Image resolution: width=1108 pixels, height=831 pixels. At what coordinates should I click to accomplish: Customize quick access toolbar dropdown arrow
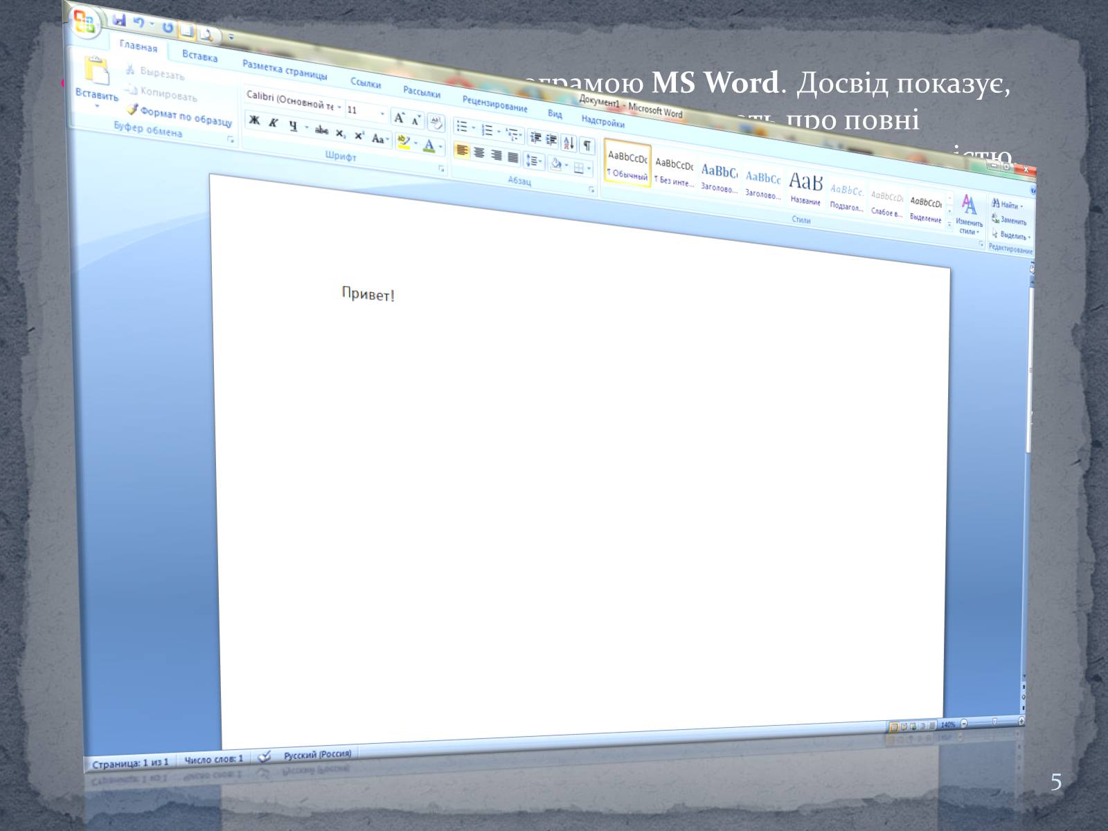231,37
